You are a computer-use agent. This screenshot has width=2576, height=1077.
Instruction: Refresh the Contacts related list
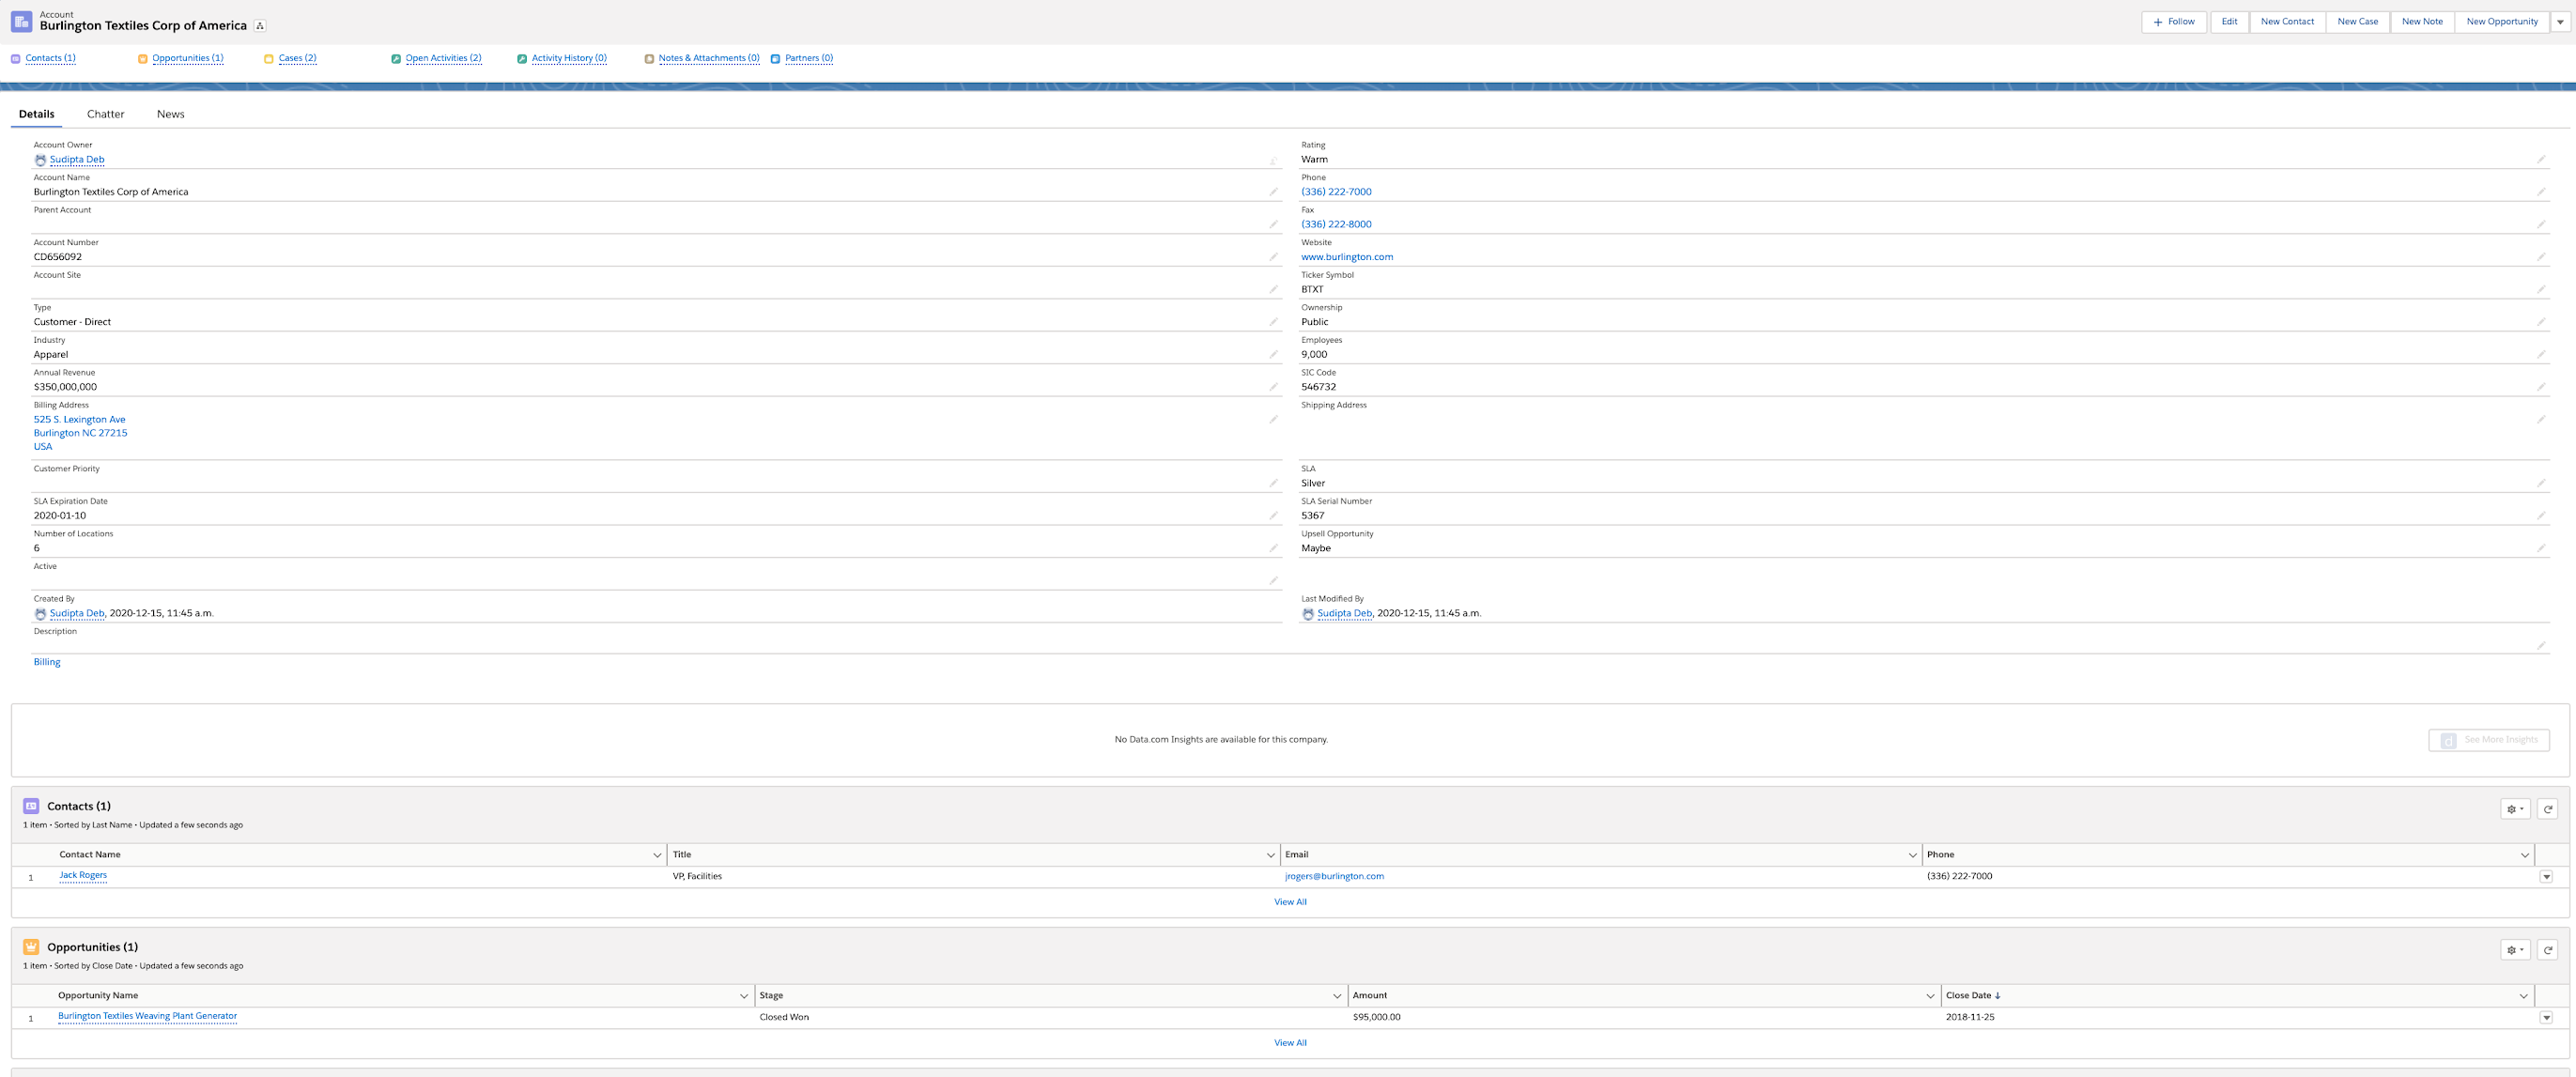point(2546,808)
